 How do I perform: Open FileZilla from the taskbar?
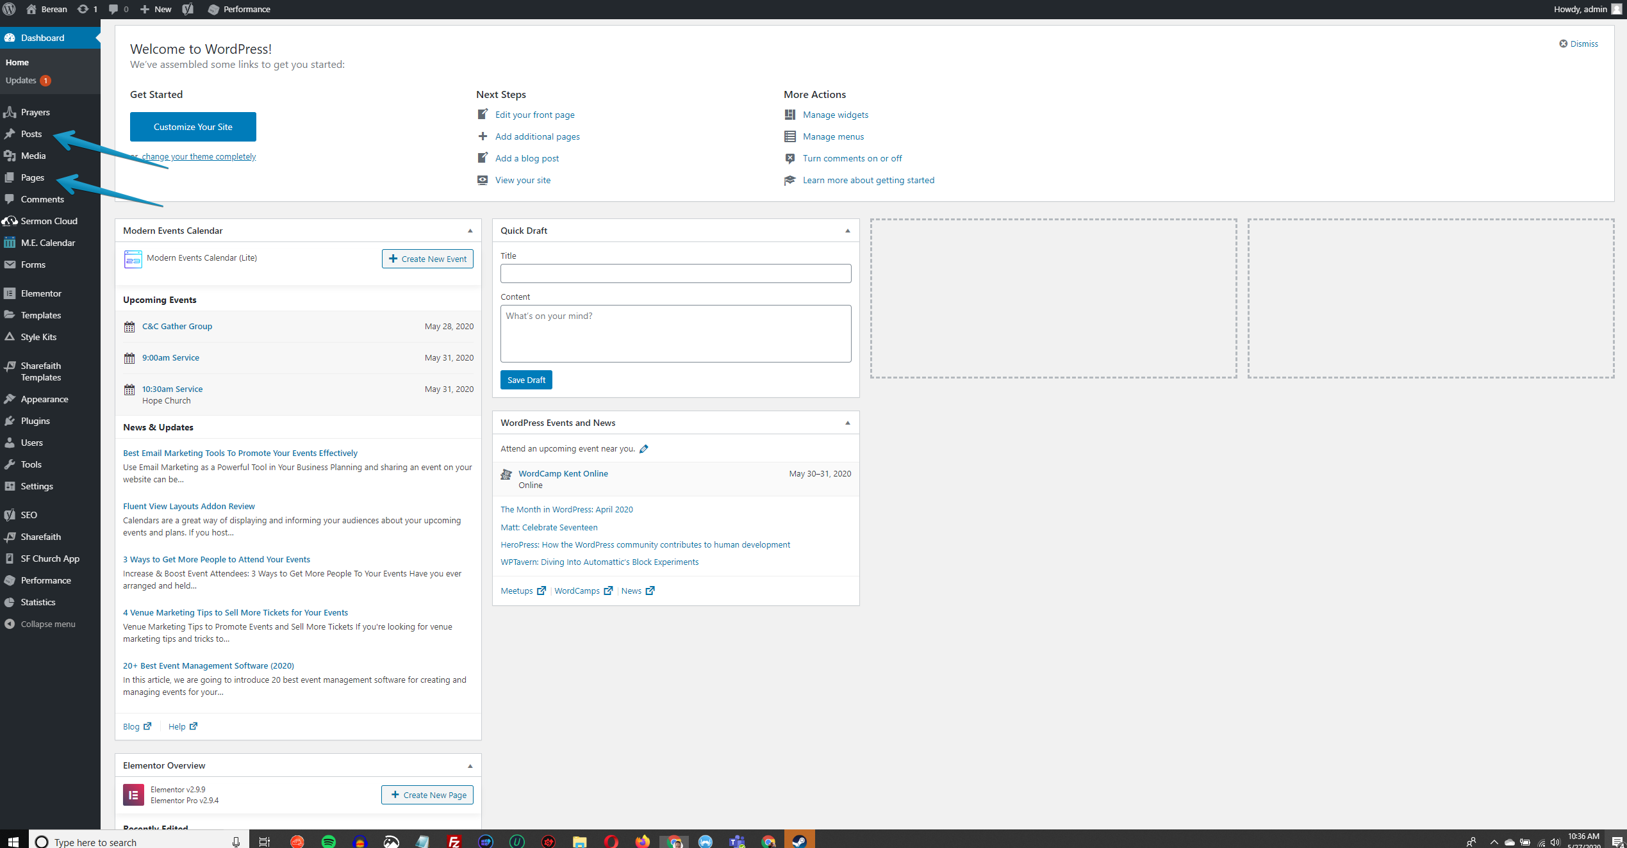coord(454,842)
